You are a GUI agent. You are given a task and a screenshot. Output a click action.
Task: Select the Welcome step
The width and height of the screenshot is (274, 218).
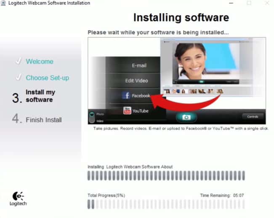(x=40, y=62)
